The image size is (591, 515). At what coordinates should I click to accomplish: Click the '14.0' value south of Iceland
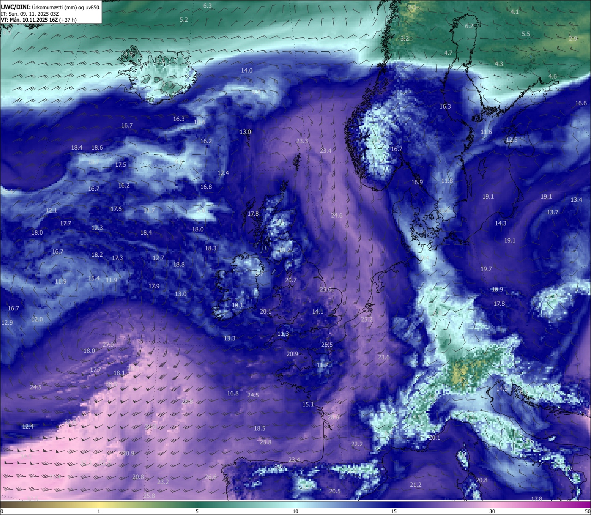[247, 70]
